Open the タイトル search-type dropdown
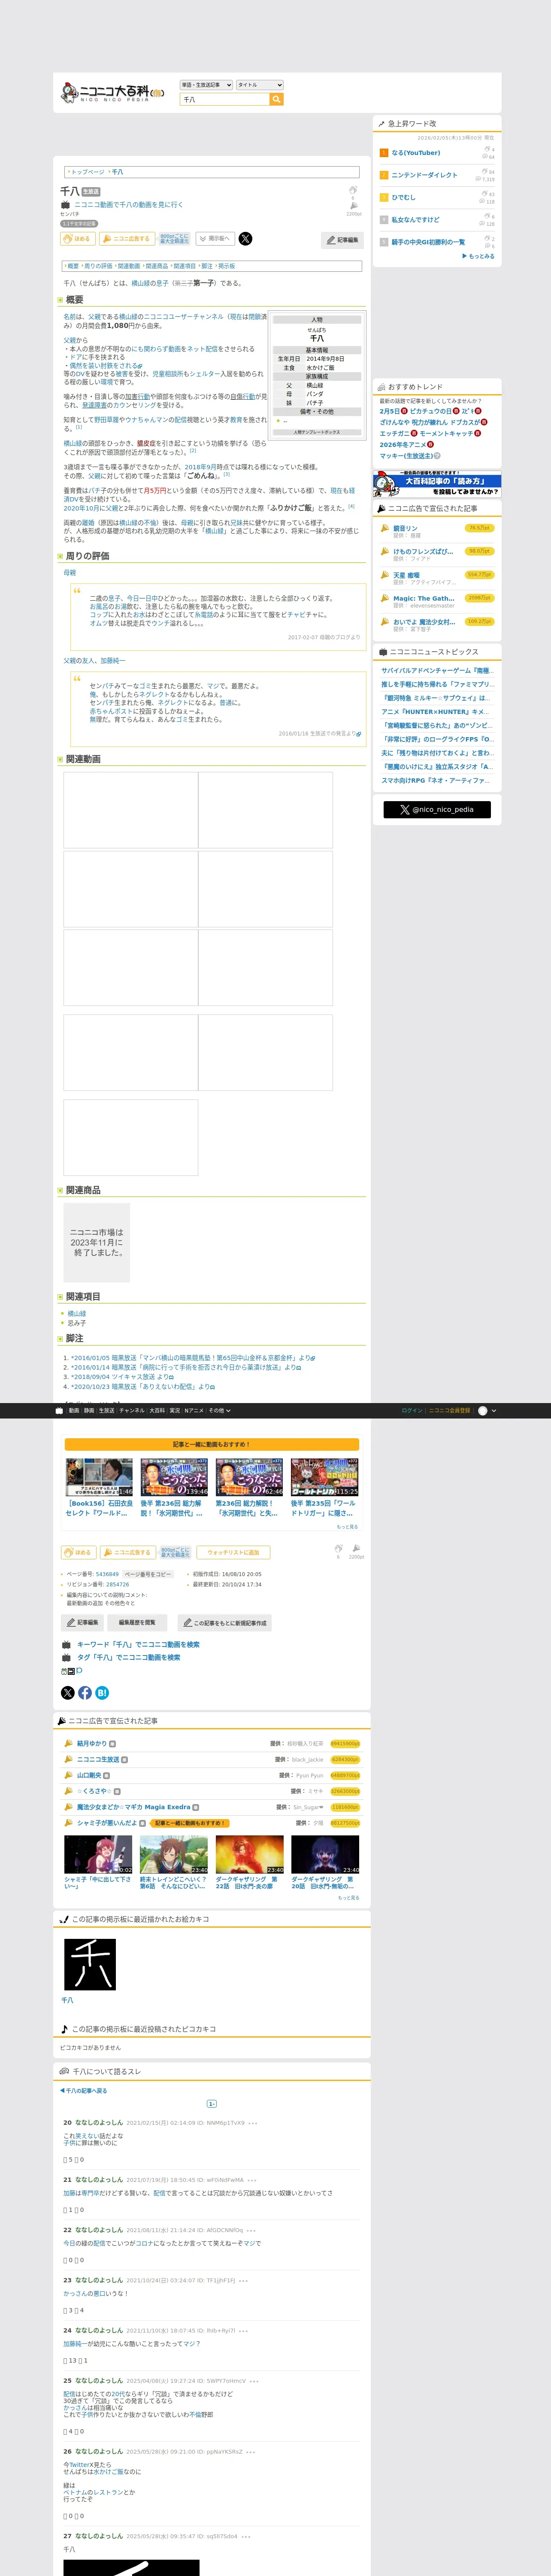This screenshot has height=2576, width=551. point(260,85)
